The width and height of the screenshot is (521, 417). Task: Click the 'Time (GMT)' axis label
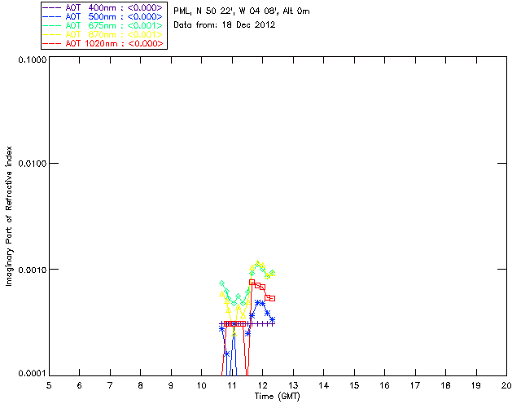click(278, 397)
